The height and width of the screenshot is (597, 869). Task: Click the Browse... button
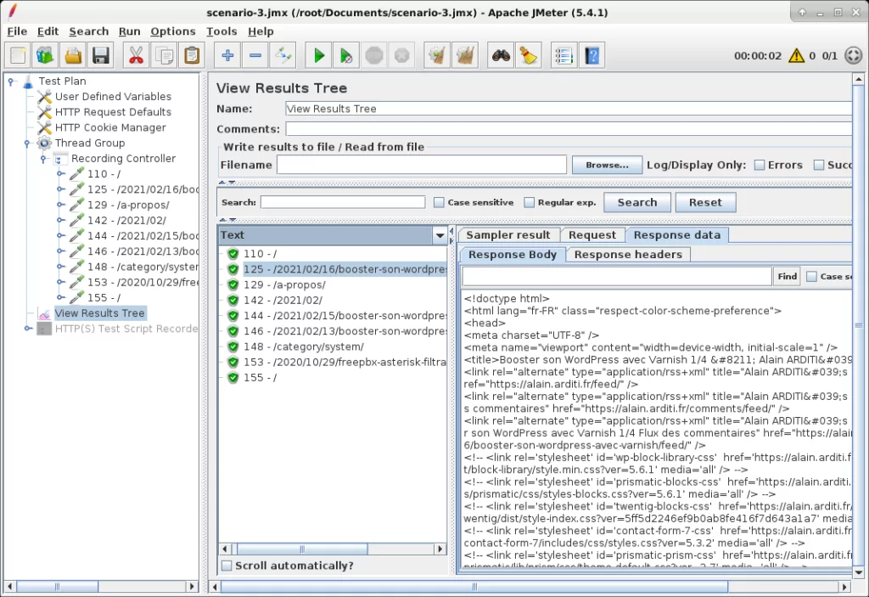[x=607, y=165]
